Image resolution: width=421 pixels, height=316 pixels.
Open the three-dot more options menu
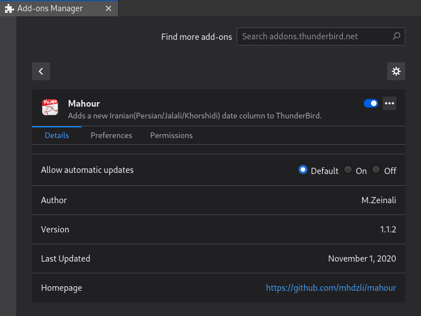390,103
